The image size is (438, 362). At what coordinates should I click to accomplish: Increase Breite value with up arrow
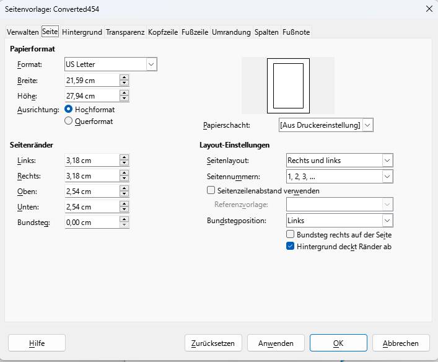125,77
